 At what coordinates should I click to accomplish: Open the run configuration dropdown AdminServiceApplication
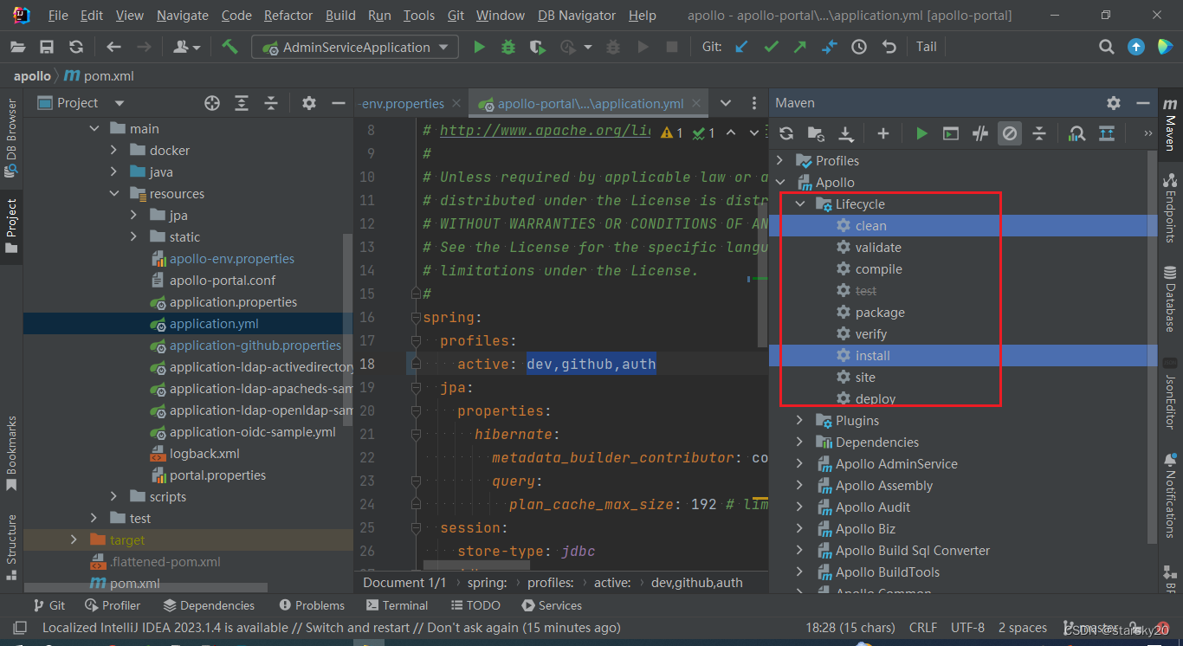[x=355, y=47]
